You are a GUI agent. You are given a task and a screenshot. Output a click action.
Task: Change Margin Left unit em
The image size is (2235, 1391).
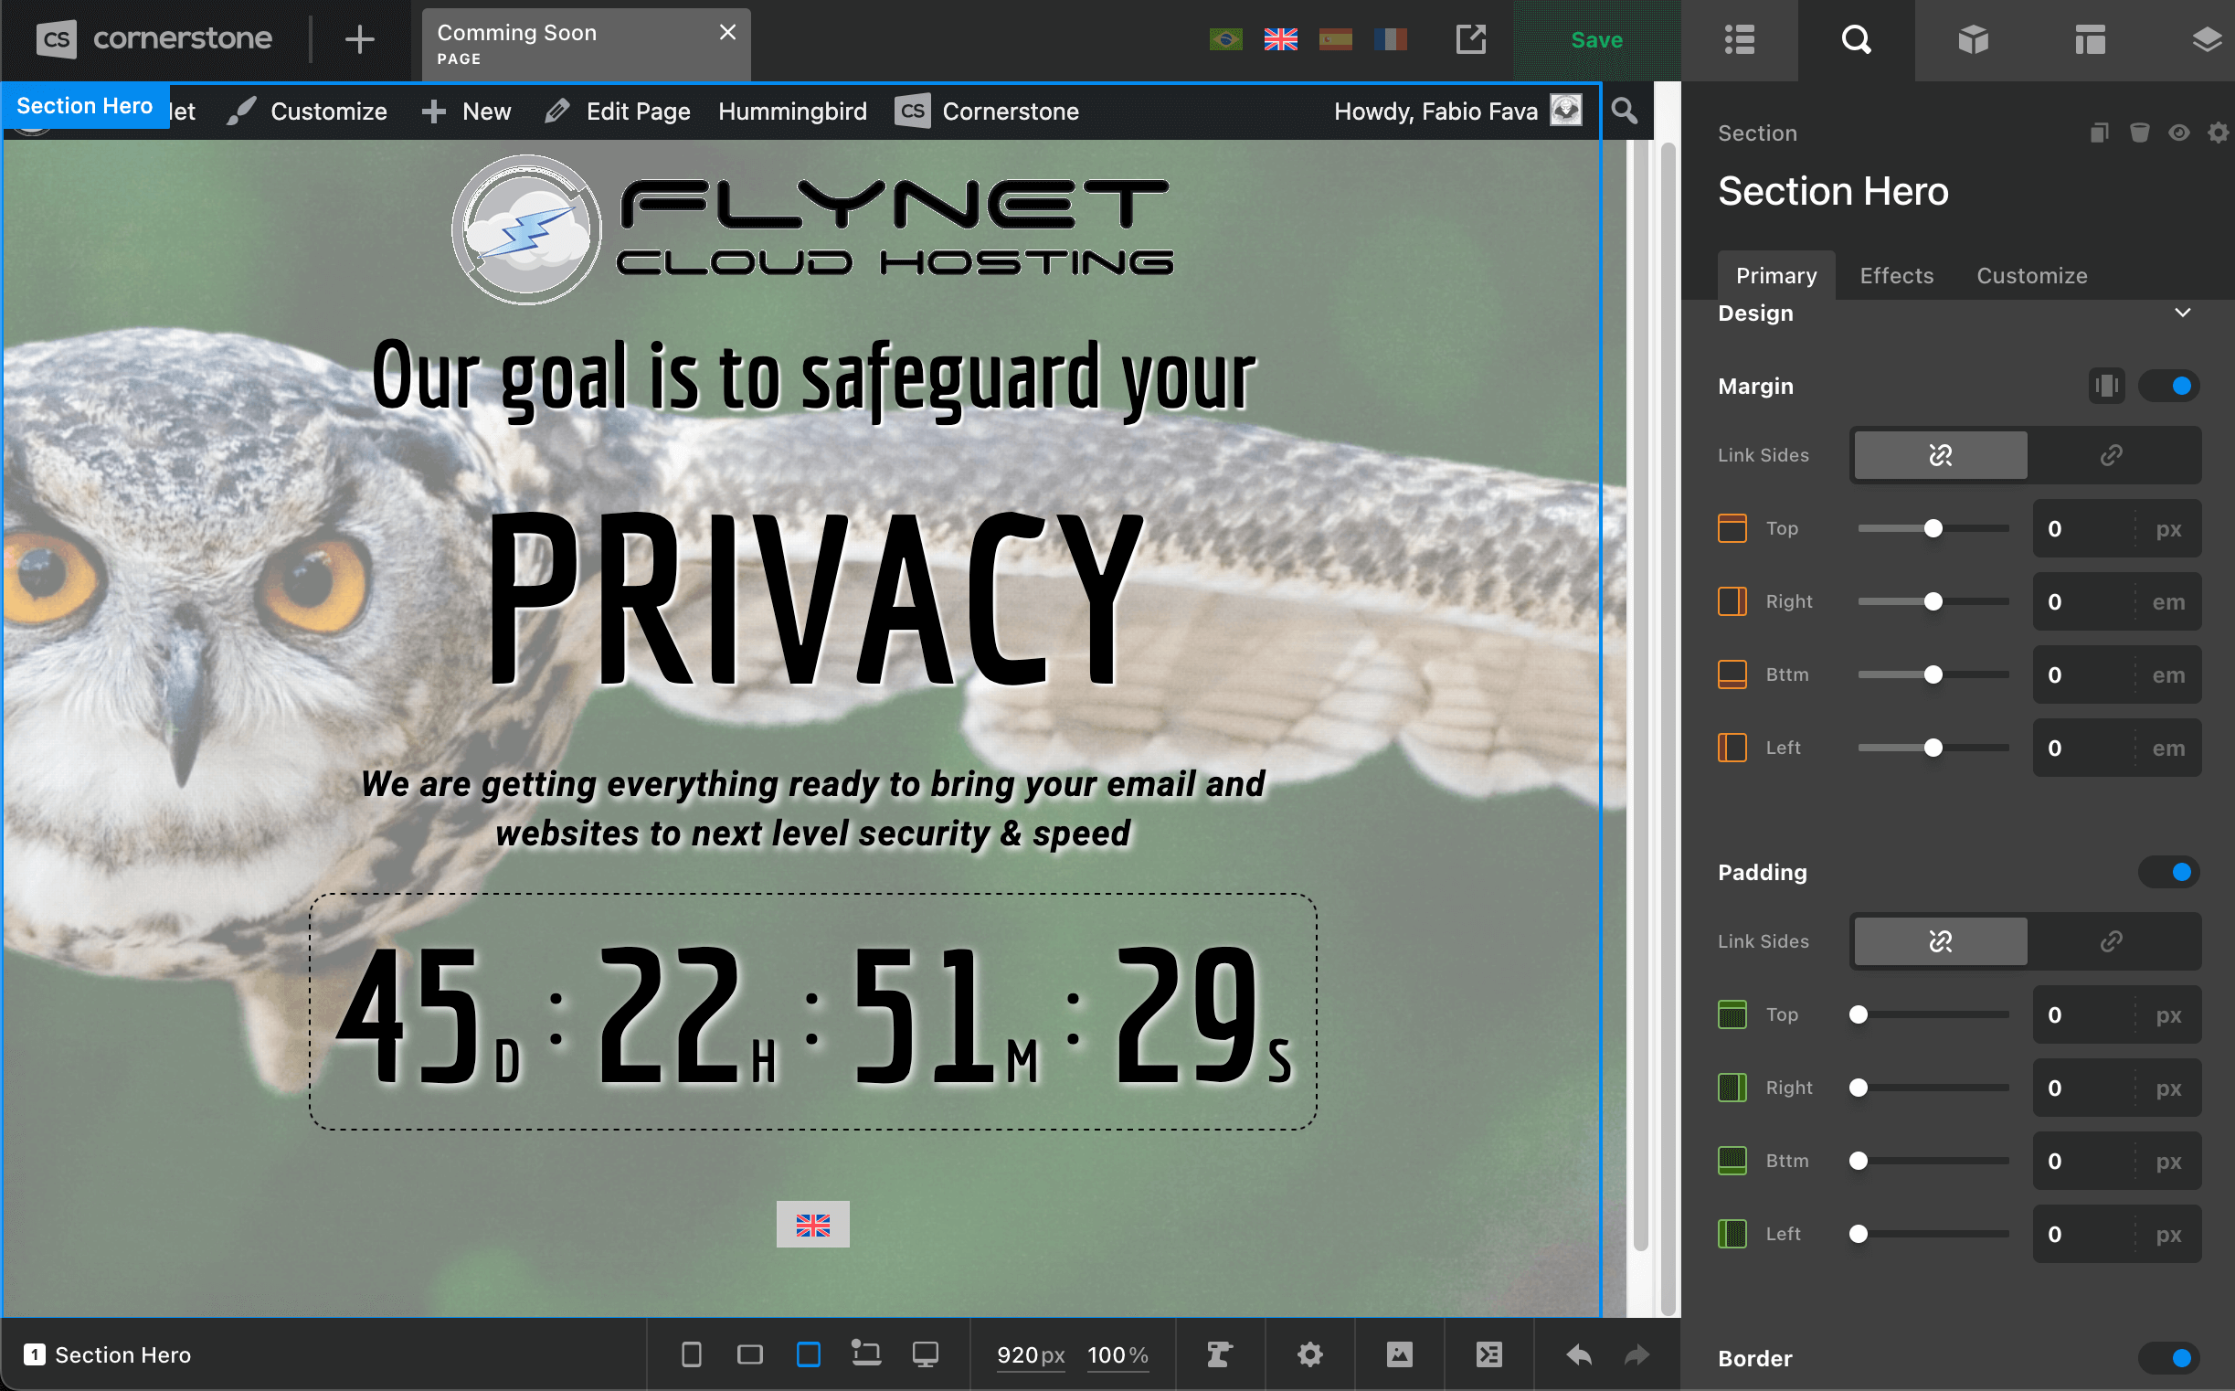(2168, 748)
